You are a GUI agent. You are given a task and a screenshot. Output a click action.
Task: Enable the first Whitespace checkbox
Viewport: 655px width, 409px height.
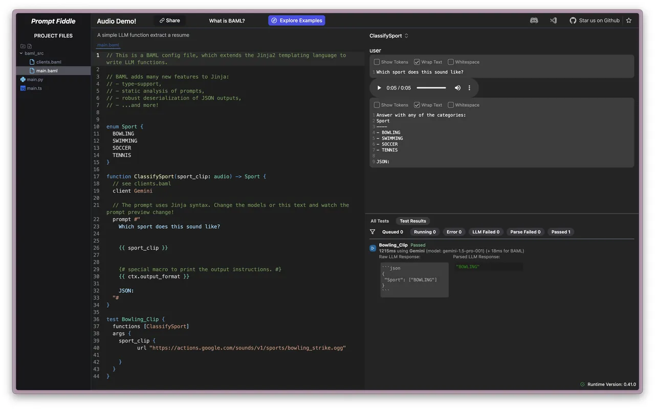451,62
